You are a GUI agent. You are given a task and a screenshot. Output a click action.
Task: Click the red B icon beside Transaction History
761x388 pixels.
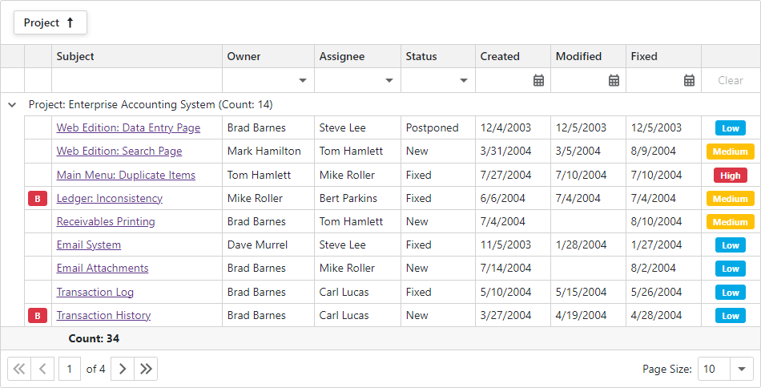38,316
